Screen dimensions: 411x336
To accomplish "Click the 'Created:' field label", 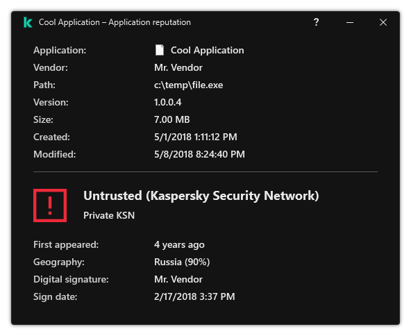I will tap(51, 137).
